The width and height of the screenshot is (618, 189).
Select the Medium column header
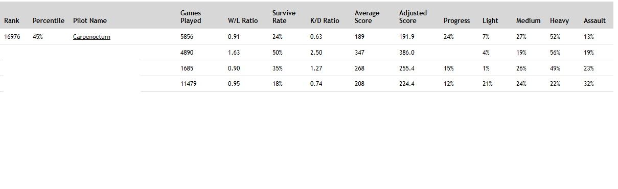[x=528, y=21]
